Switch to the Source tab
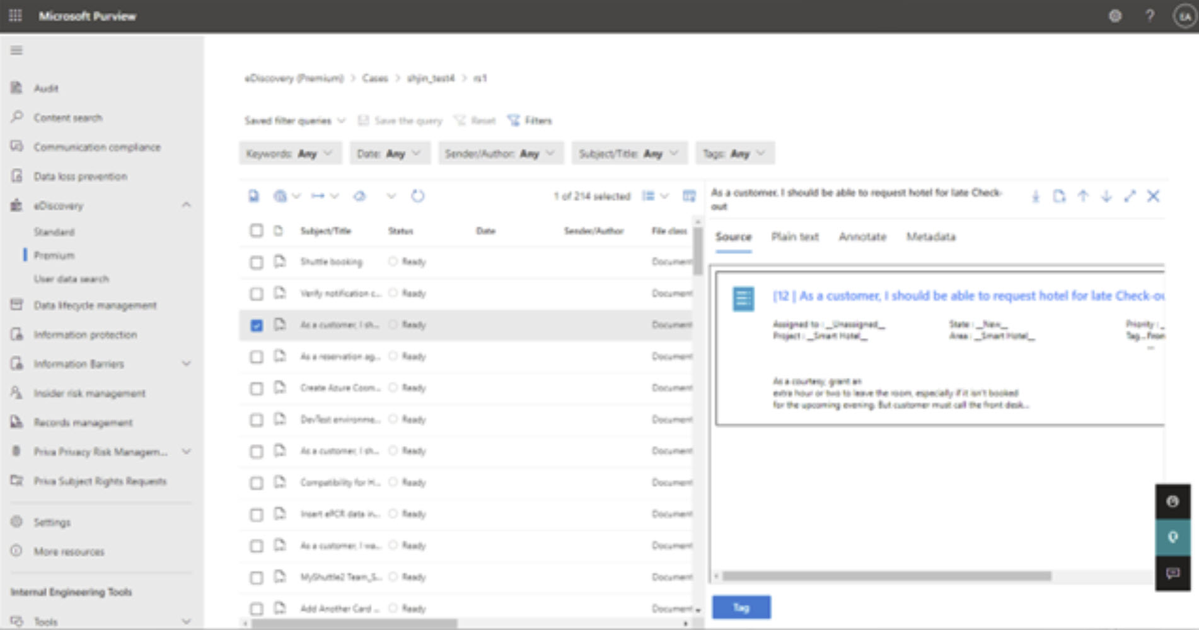The height and width of the screenshot is (630, 1199). [x=733, y=237]
